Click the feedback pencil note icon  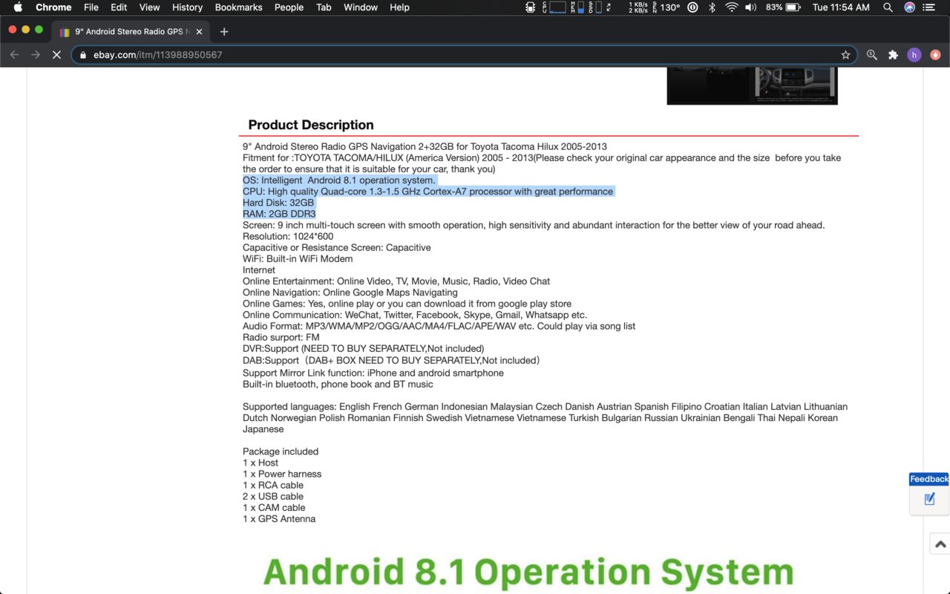click(929, 500)
